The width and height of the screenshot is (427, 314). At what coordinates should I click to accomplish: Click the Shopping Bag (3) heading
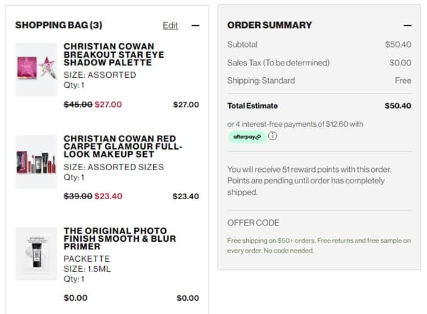point(58,26)
